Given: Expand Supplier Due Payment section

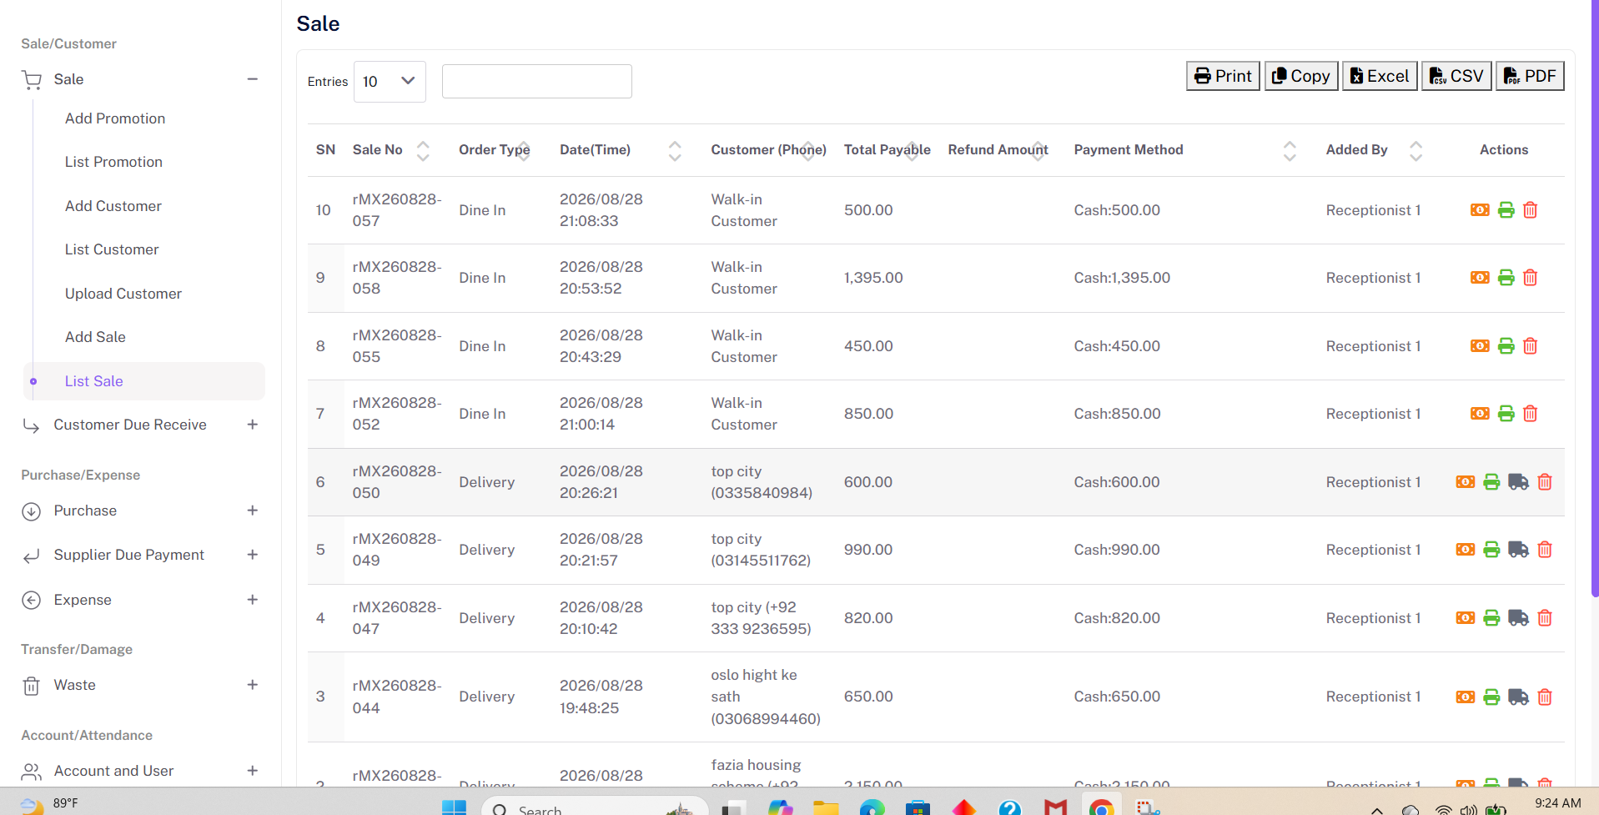Looking at the screenshot, I should (252, 555).
